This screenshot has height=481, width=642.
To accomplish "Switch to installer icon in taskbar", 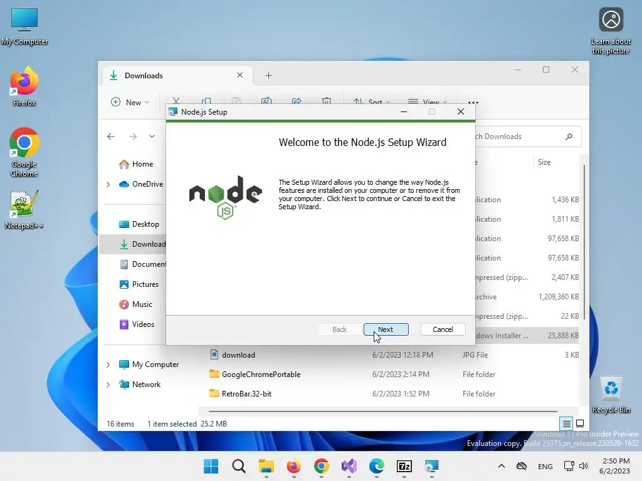I will 431,466.
